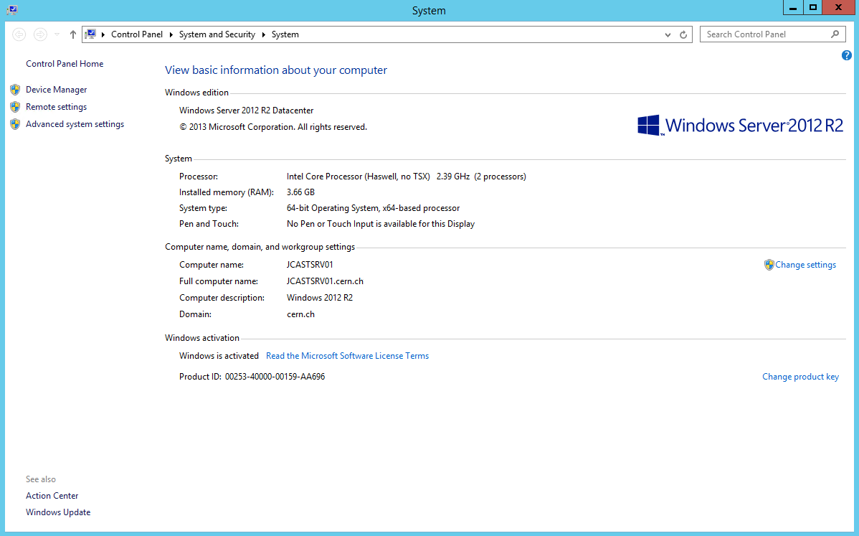The image size is (859, 536).
Task: Open the recent locations dropdown arrow
Action: [57, 34]
